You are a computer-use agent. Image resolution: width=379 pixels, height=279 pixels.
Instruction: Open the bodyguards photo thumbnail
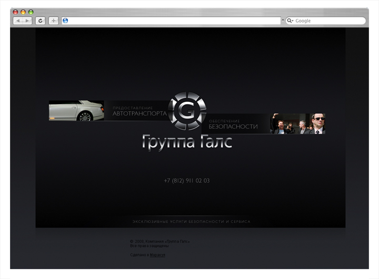pyautogui.click(x=297, y=123)
